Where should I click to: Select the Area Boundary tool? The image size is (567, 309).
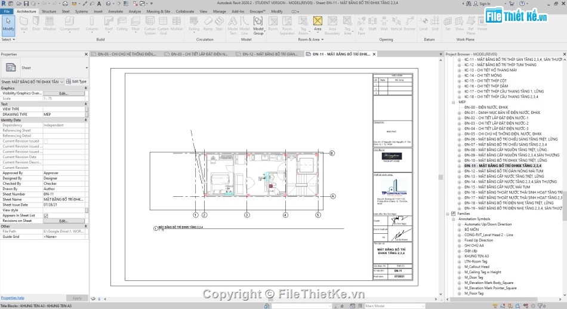(332, 25)
